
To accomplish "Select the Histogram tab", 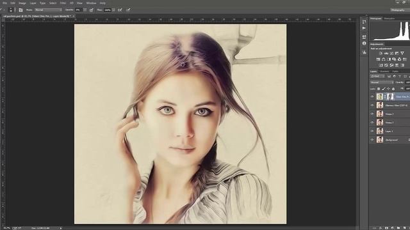I will [376, 19].
